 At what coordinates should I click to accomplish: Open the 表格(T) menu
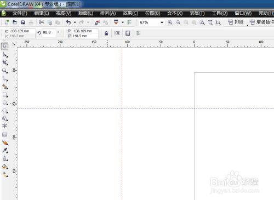pos(197,13)
